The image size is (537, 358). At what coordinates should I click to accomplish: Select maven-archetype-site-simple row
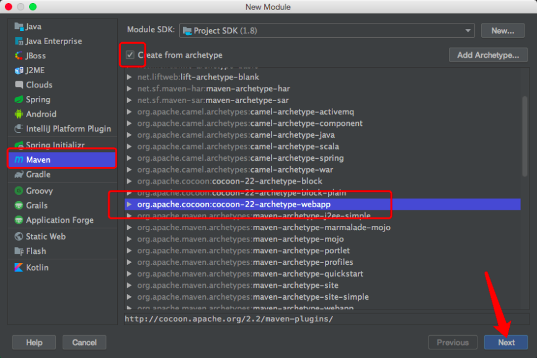pyautogui.click(x=322, y=297)
